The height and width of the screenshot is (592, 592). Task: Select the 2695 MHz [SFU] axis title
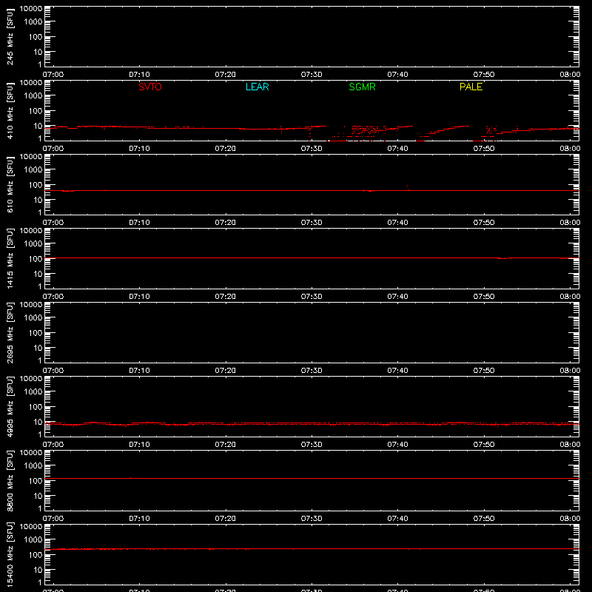point(10,333)
